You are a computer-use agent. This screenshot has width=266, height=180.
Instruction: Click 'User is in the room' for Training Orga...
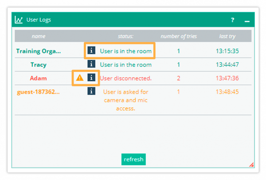tap(126, 51)
